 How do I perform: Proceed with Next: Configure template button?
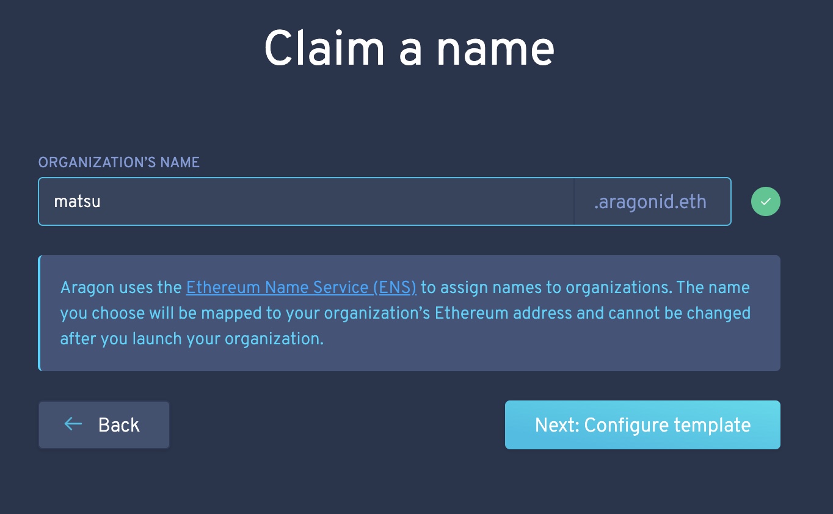tap(642, 425)
